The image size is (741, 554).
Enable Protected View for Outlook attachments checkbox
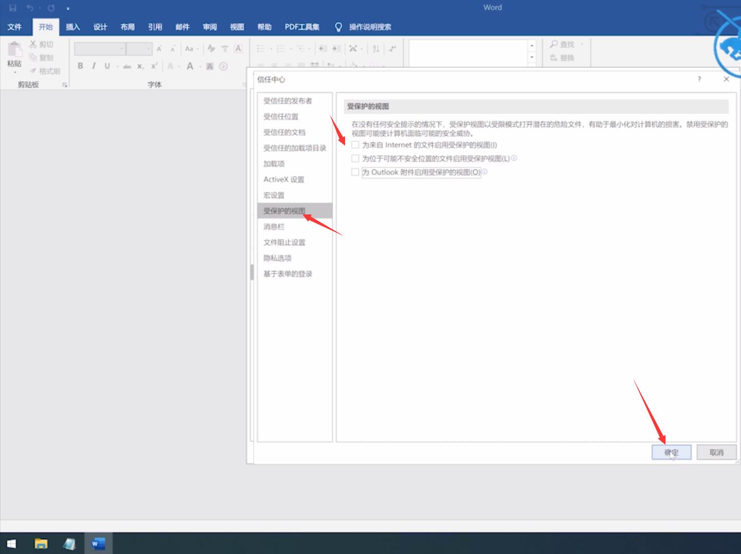click(355, 172)
